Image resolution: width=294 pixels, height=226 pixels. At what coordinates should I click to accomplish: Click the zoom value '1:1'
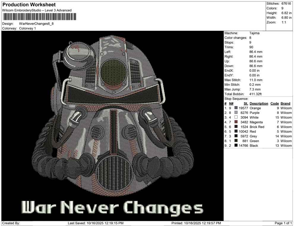(284, 22)
